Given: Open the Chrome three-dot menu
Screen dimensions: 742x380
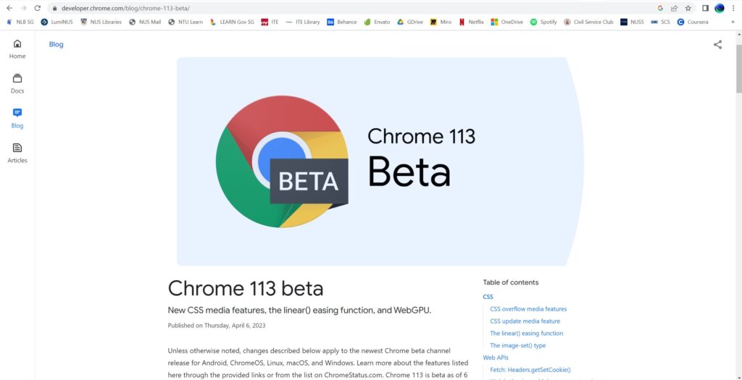Looking at the screenshot, I should point(733,8).
